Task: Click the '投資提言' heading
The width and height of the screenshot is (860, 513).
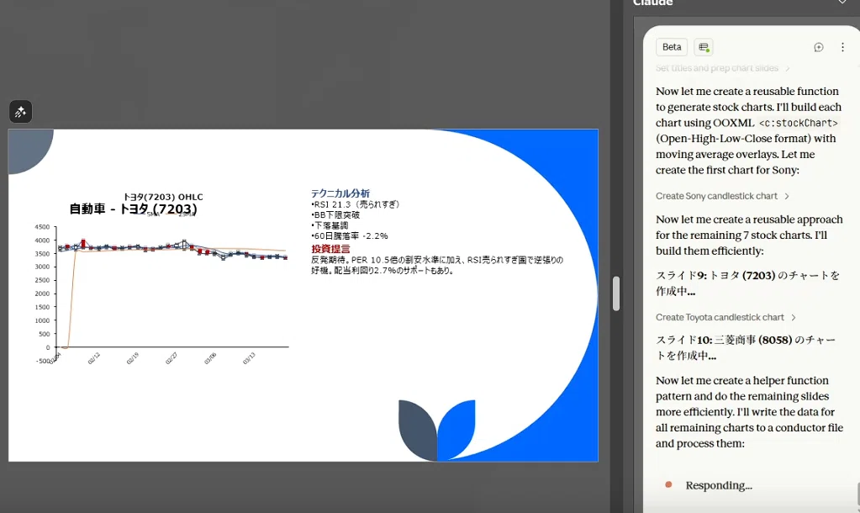Action: 330,249
